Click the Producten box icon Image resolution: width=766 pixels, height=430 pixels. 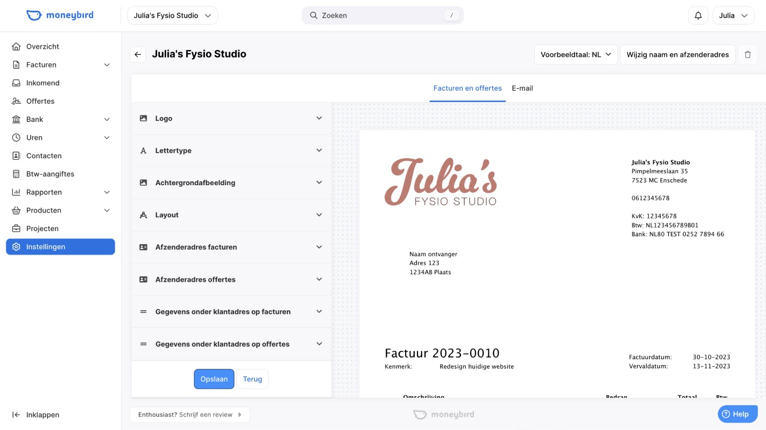16,210
